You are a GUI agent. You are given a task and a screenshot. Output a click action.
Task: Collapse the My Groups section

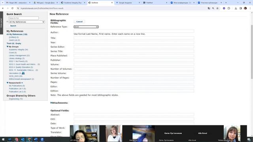[8, 47]
